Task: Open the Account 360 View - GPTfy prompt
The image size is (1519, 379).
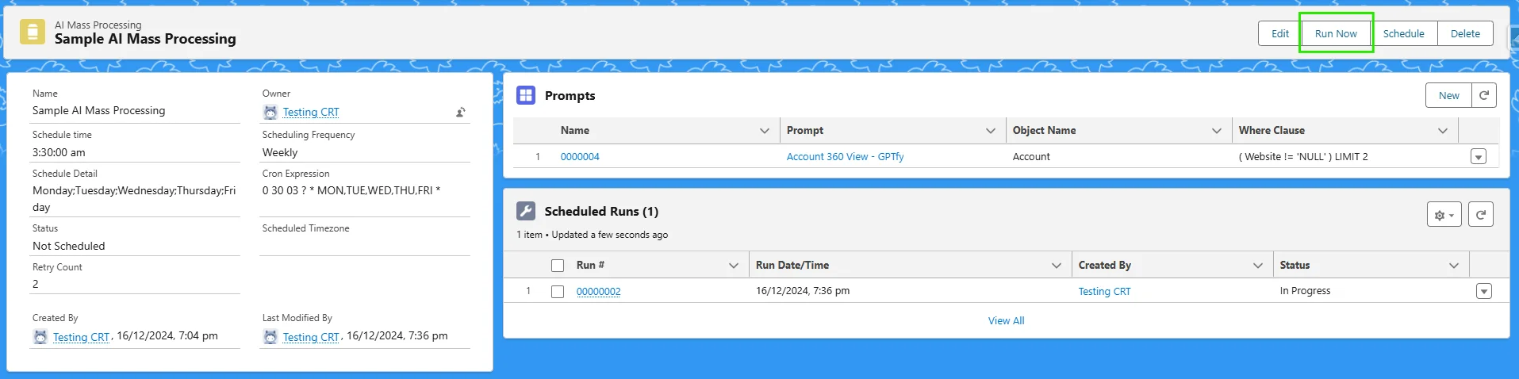Action: (845, 157)
